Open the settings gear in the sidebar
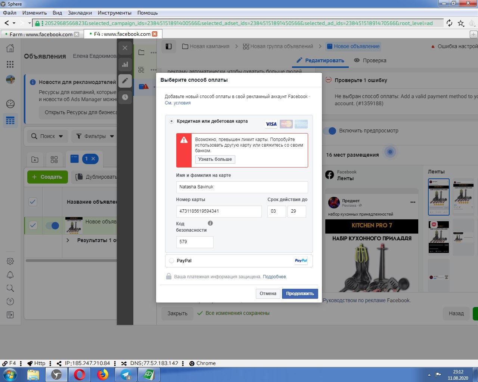 pos(10,261)
